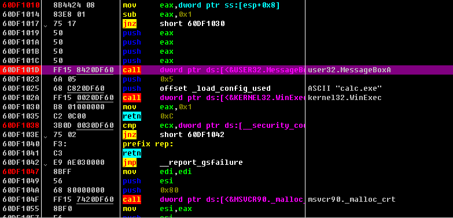Select address 60DF1025

(x=21, y=88)
